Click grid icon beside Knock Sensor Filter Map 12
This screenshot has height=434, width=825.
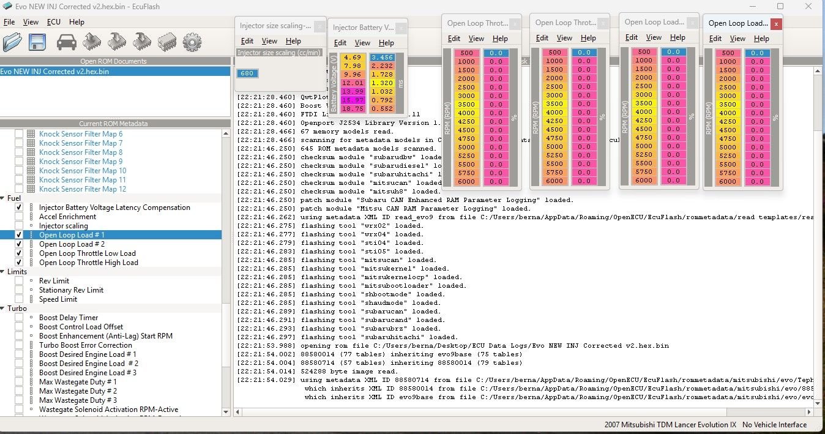pyautogui.click(x=31, y=189)
